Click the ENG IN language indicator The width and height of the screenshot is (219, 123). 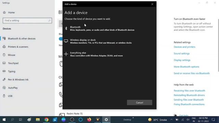[194, 120]
